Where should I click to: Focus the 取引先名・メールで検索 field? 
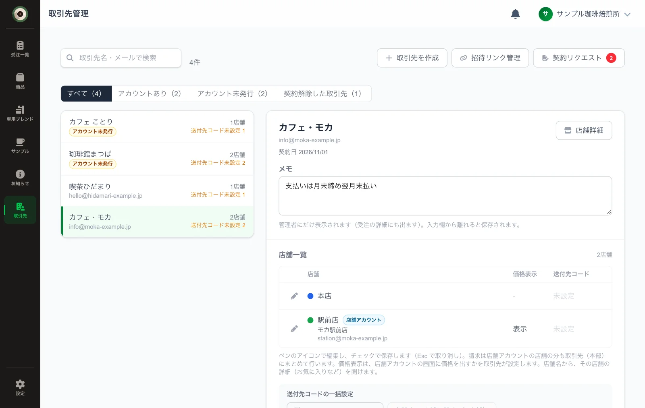[121, 58]
